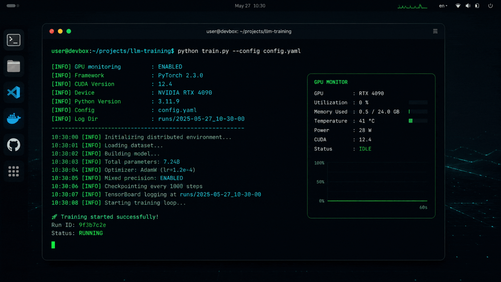Click the 60s graph axis label
501x282 pixels.
[x=423, y=207]
